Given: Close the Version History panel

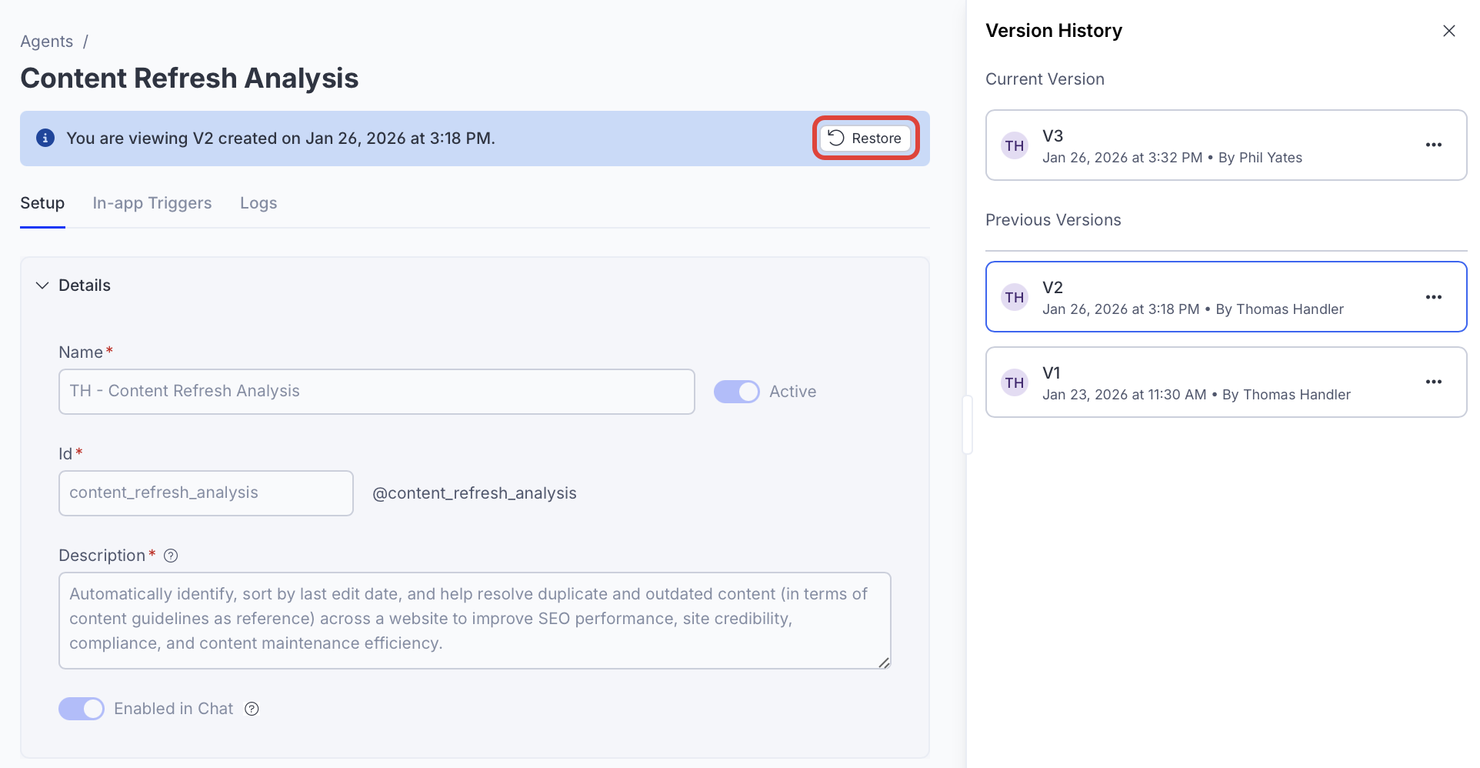Looking at the screenshot, I should pyautogui.click(x=1448, y=31).
